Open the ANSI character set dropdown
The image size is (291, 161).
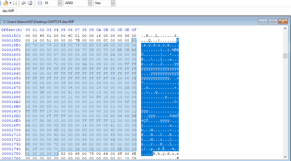[90, 3]
